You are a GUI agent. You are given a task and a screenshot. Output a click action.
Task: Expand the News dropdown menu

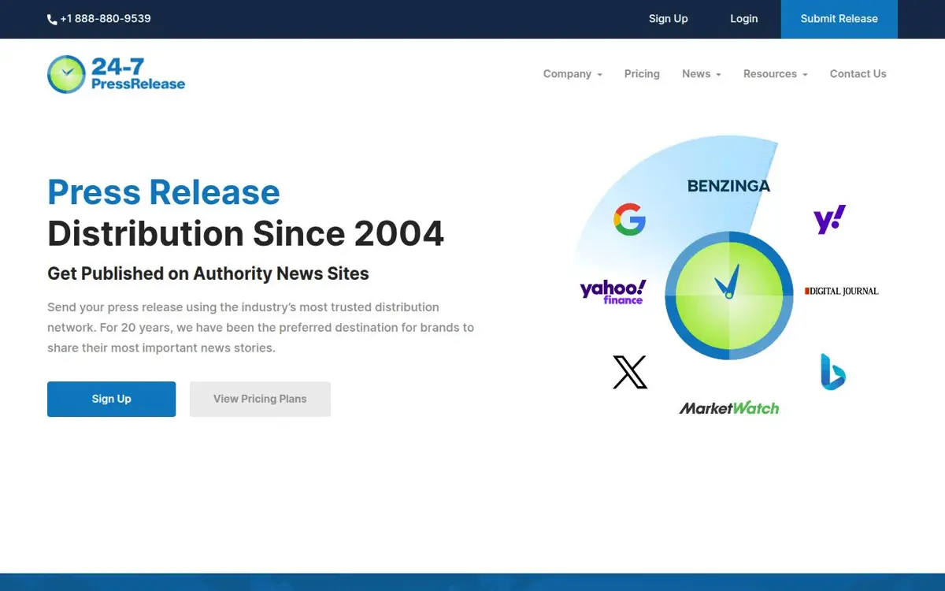(x=702, y=74)
